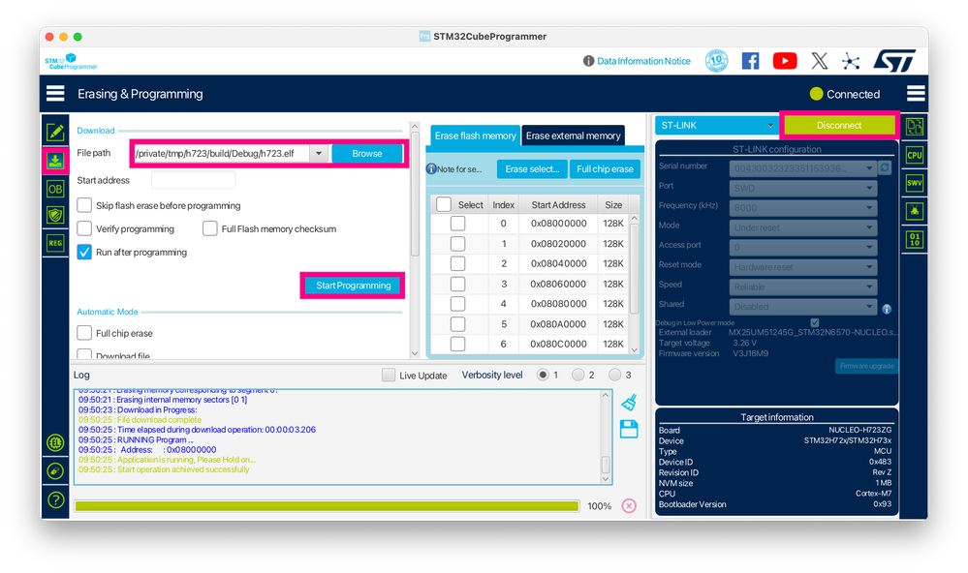Switch to Erase external memory tab
The image size is (968, 573).
[573, 136]
